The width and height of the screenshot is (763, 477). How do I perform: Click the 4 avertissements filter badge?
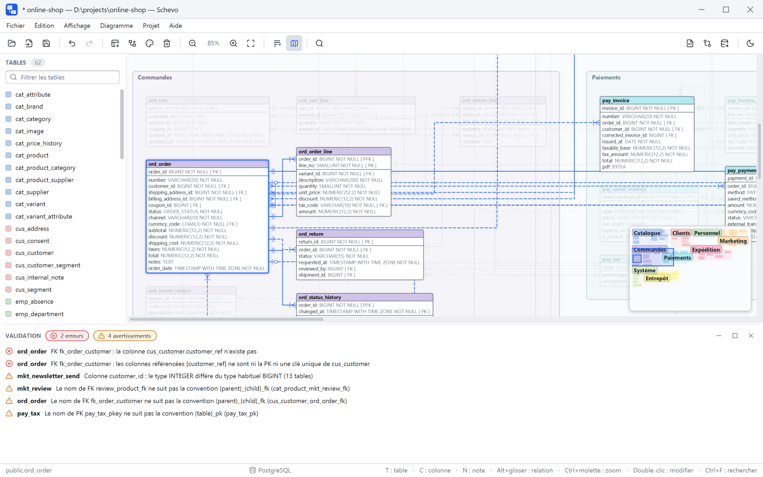(x=125, y=336)
